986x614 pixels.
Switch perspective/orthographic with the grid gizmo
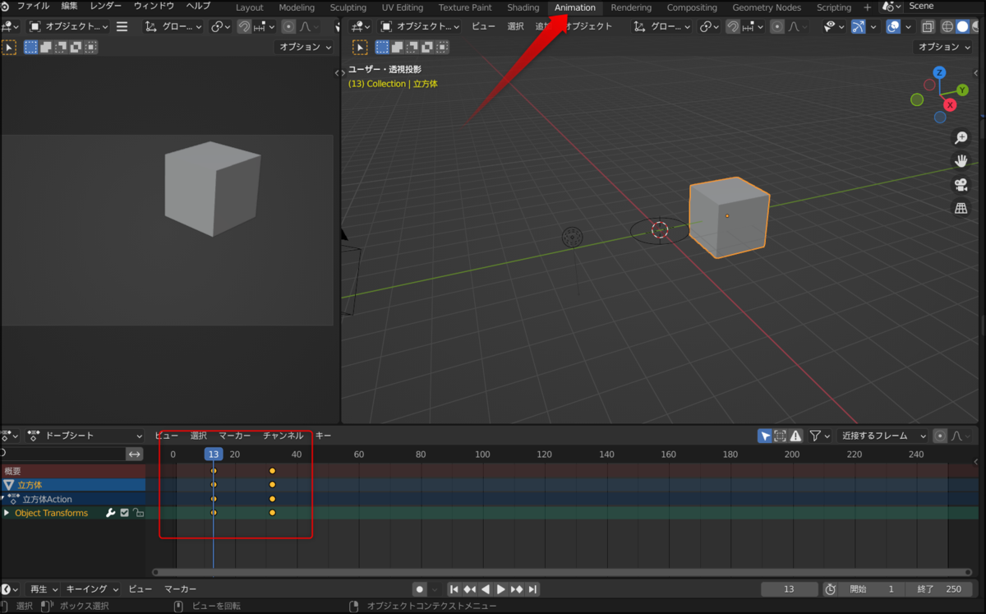961,208
